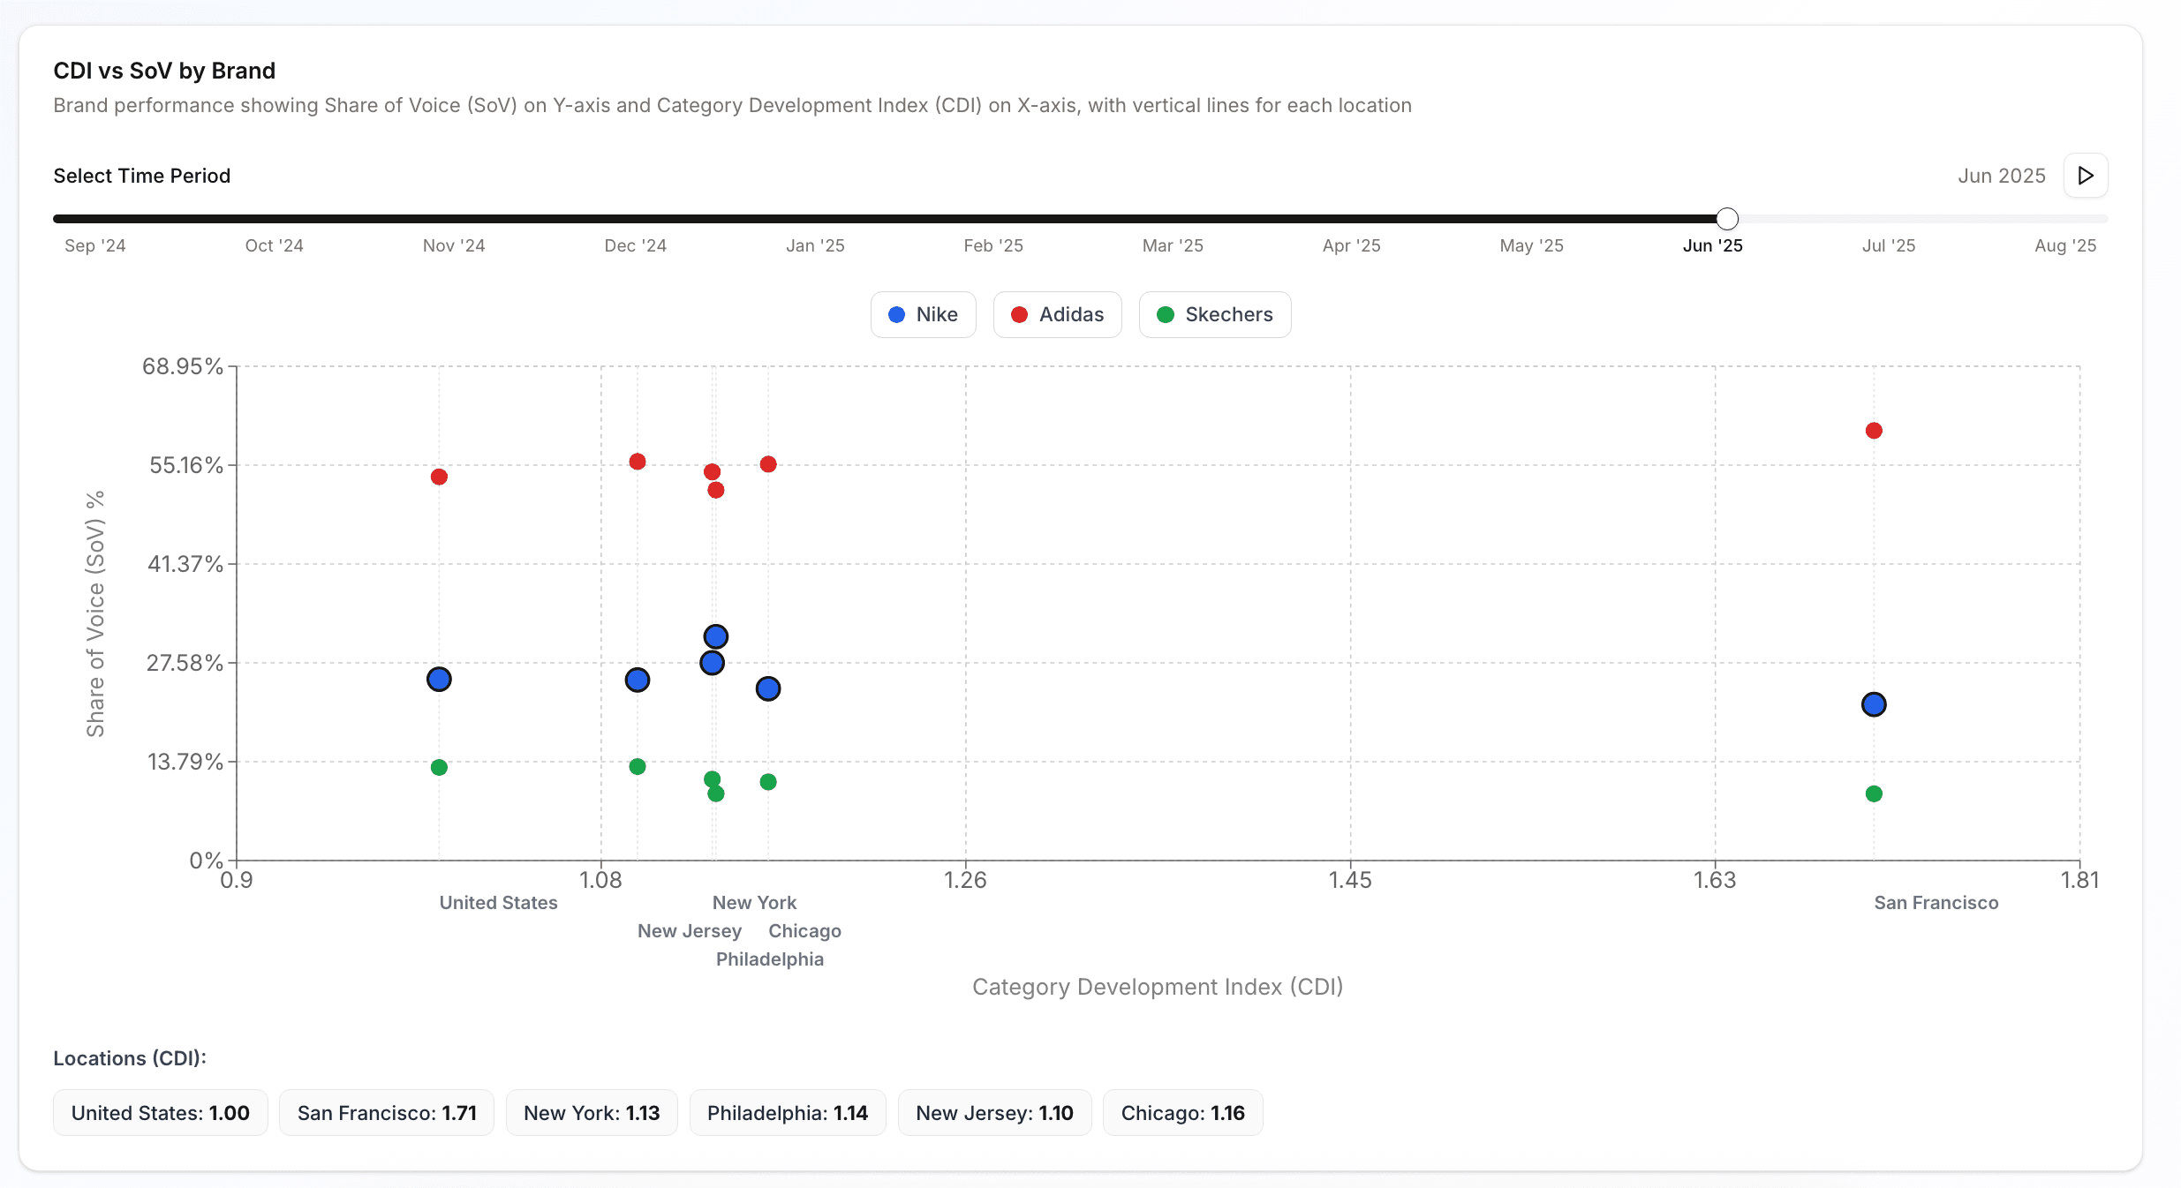Select Oct '24 on the timeline

coord(275,245)
